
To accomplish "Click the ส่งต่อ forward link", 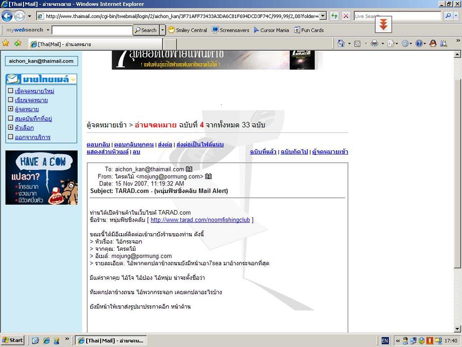I will (x=165, y=144).
